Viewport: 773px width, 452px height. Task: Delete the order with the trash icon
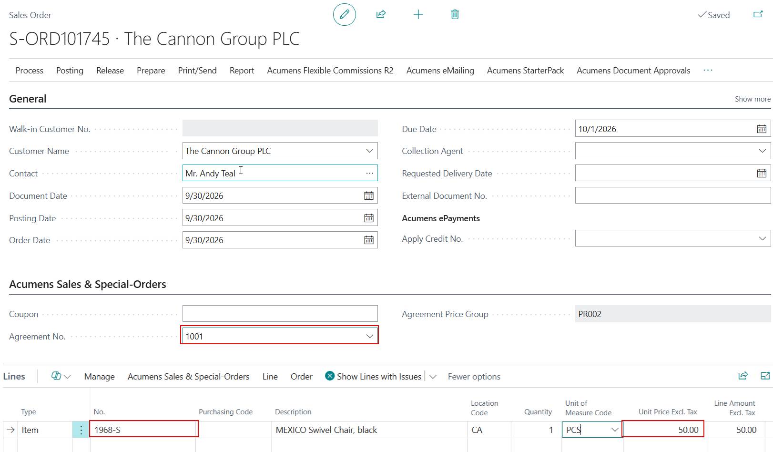455,14
